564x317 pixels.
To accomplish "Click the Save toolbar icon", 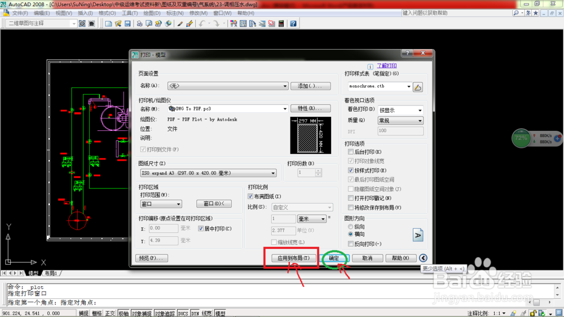I will tap(127, 23).
